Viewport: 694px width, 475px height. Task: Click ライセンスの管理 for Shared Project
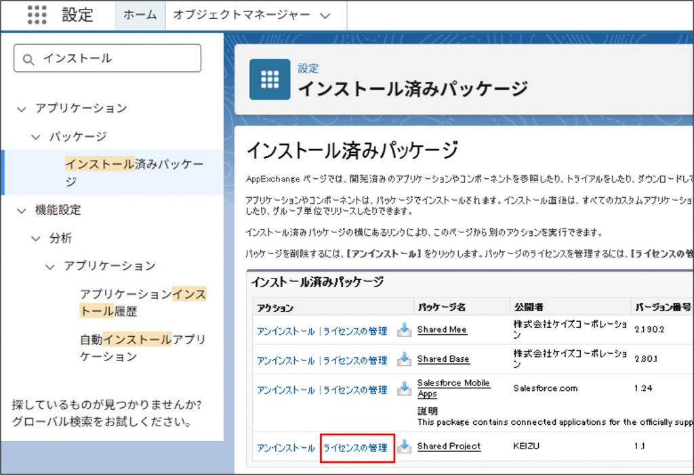pos(355,448)
